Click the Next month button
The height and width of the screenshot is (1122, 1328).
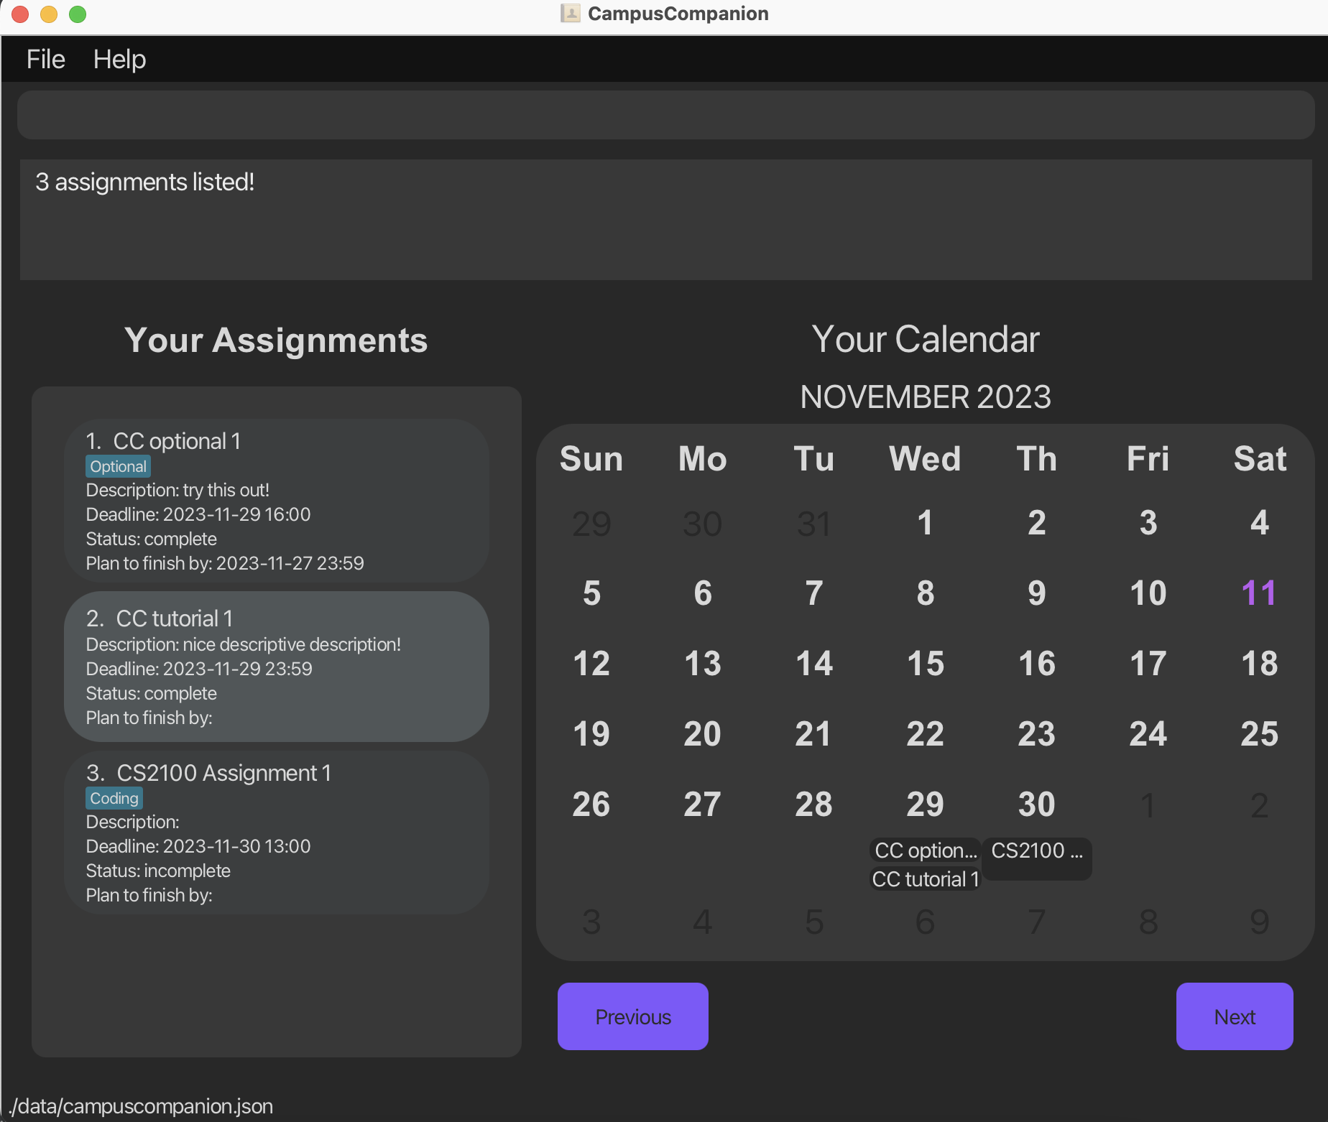(1234, 1016)
